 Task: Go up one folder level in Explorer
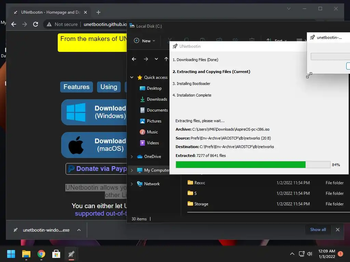(x=166, y=59)
